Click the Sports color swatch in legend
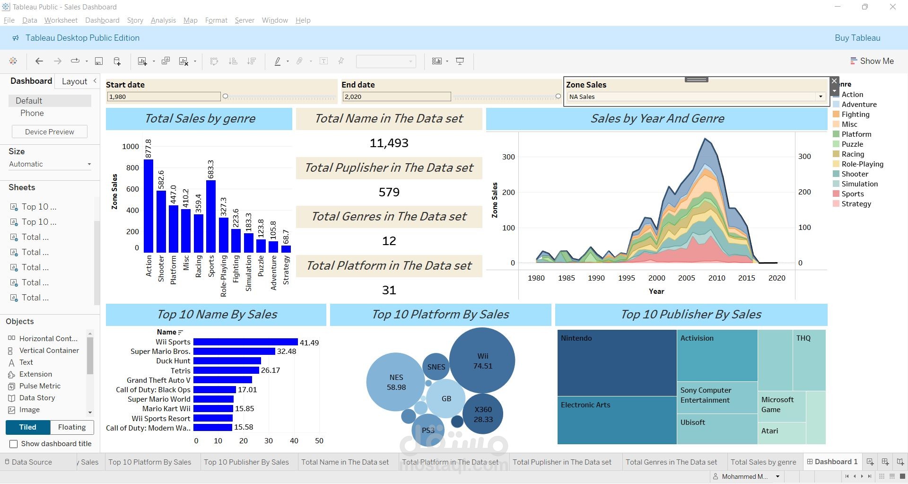The image size is (908, 484). click(x=836, y=194)
